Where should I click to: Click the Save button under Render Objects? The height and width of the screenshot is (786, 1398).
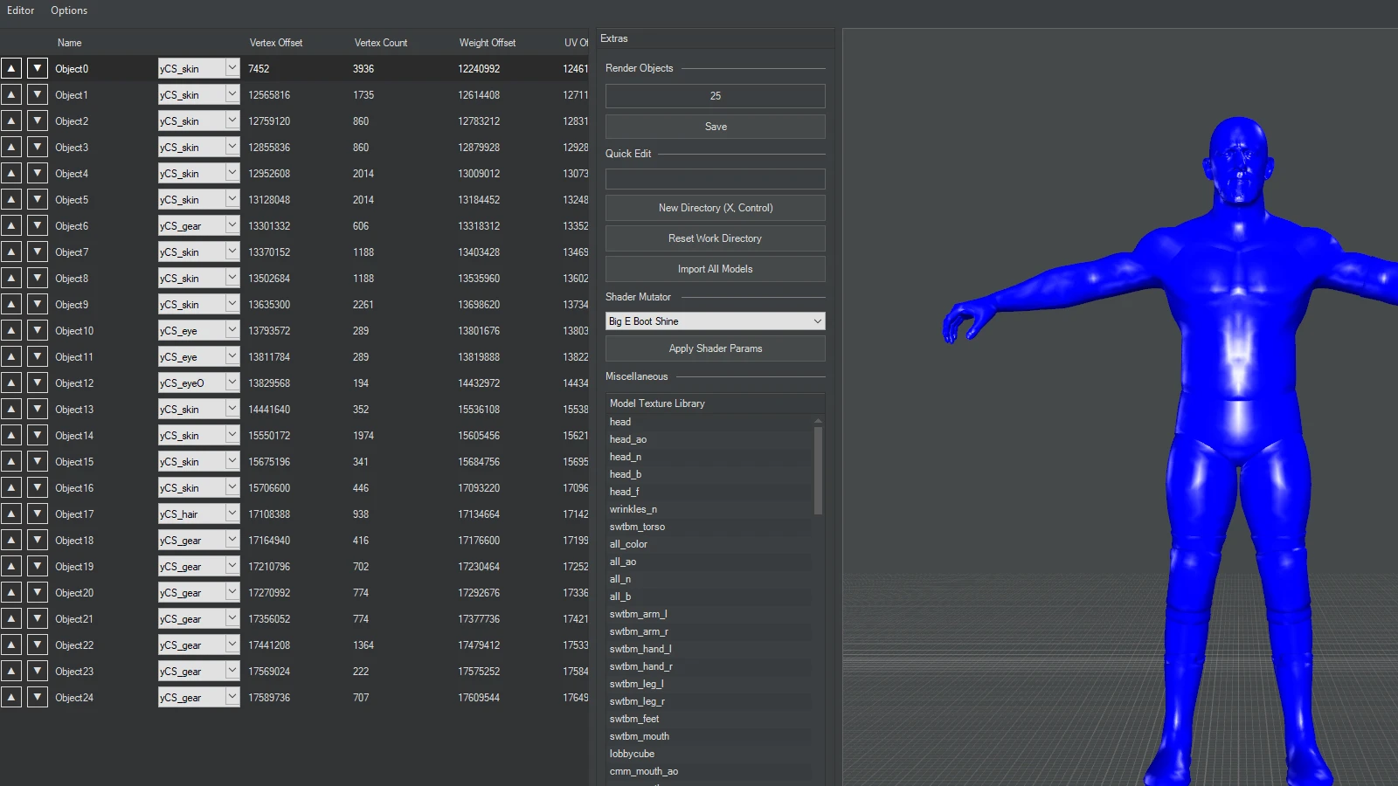(x=715, y=127)
